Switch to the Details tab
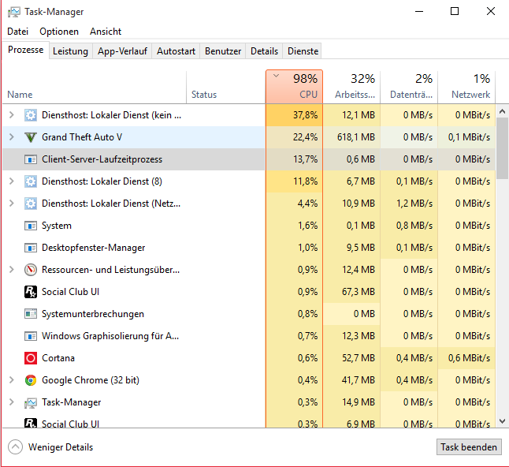 (264, 51)
